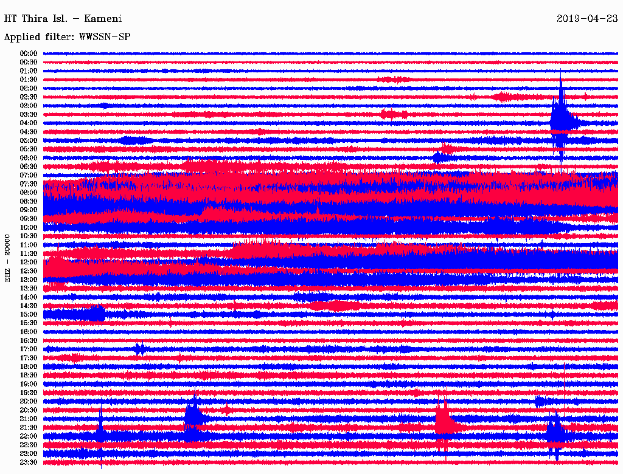Select the 05:30 time label
This screenshot has width=623, height=474.
point(29,149)
